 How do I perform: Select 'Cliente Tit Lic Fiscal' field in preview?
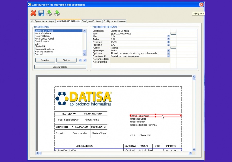[x=156, y=115]
